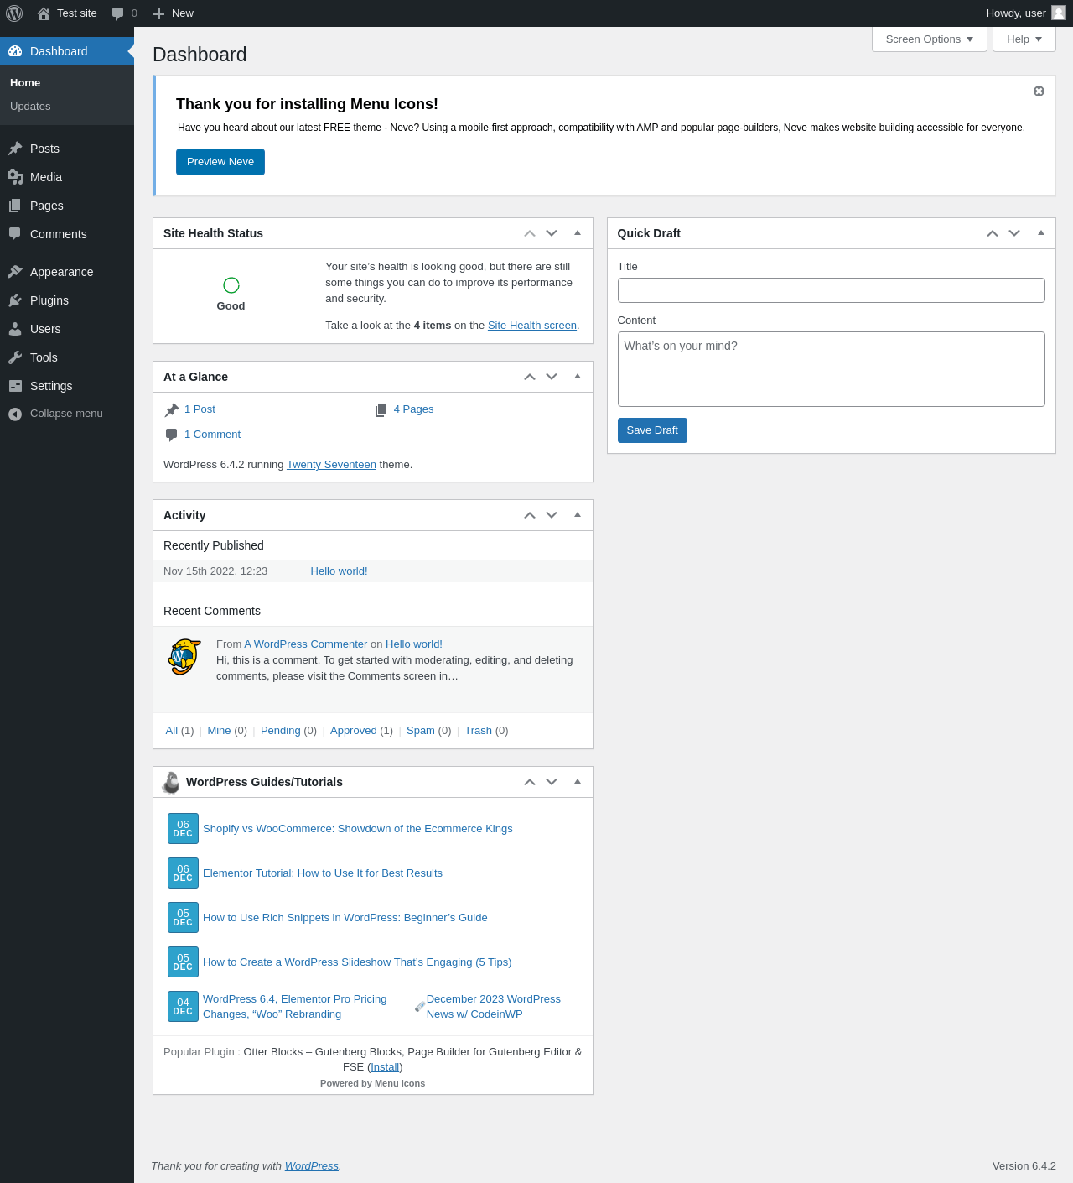Click the Posts pushpin icon in sidebar
This screenshot has width=1073, height=1183.
pyautogui.click(x=15, y=149)
